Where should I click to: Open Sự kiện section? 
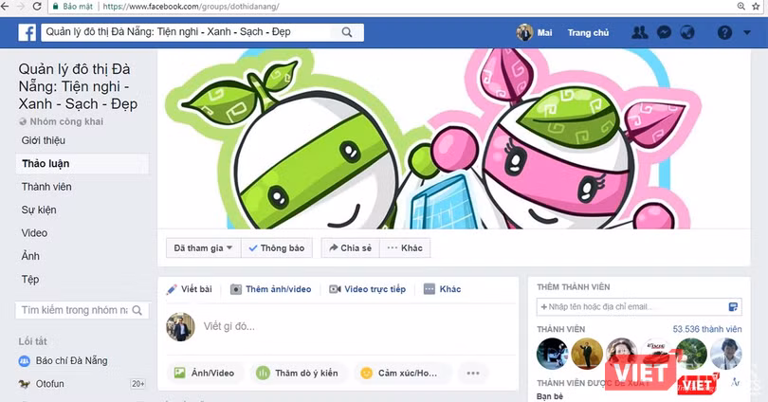pyautogui.click(x=39, y=210)
